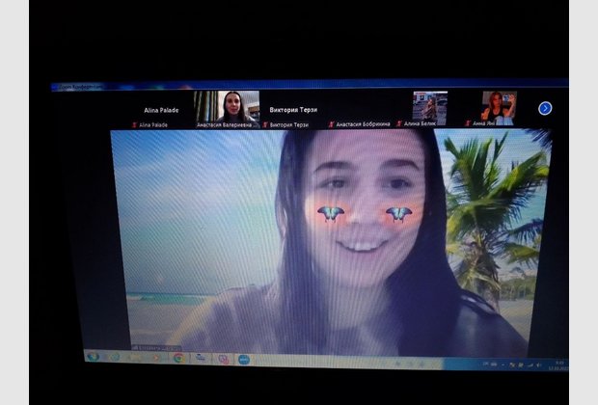
Task: Open the blue Zoom icon in the taskbar
Action: pos(244,360)
